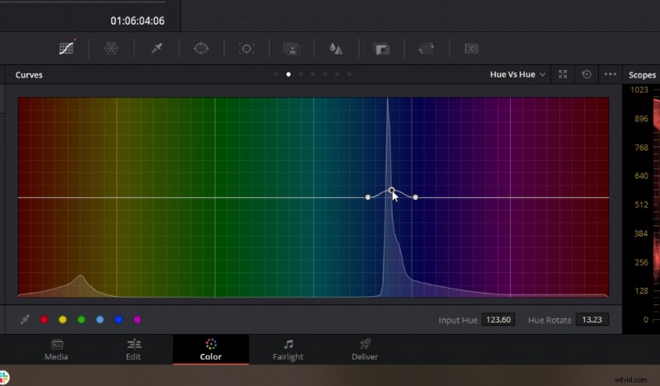Reset the Hue Vs Hue curve

(587, 74)
